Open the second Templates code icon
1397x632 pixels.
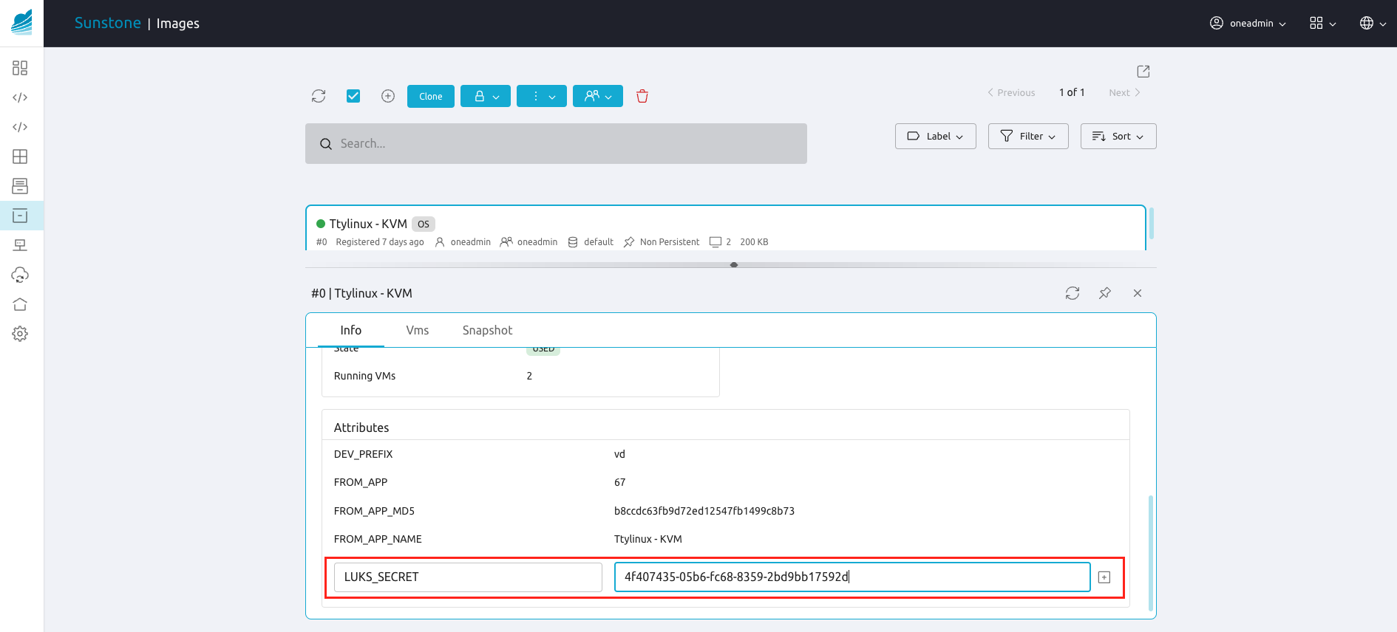tap(20, 127)
